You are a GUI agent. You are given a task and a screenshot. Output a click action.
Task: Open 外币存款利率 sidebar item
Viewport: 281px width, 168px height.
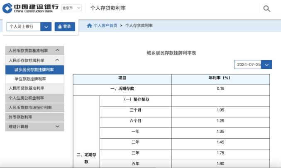click(21, 117)
